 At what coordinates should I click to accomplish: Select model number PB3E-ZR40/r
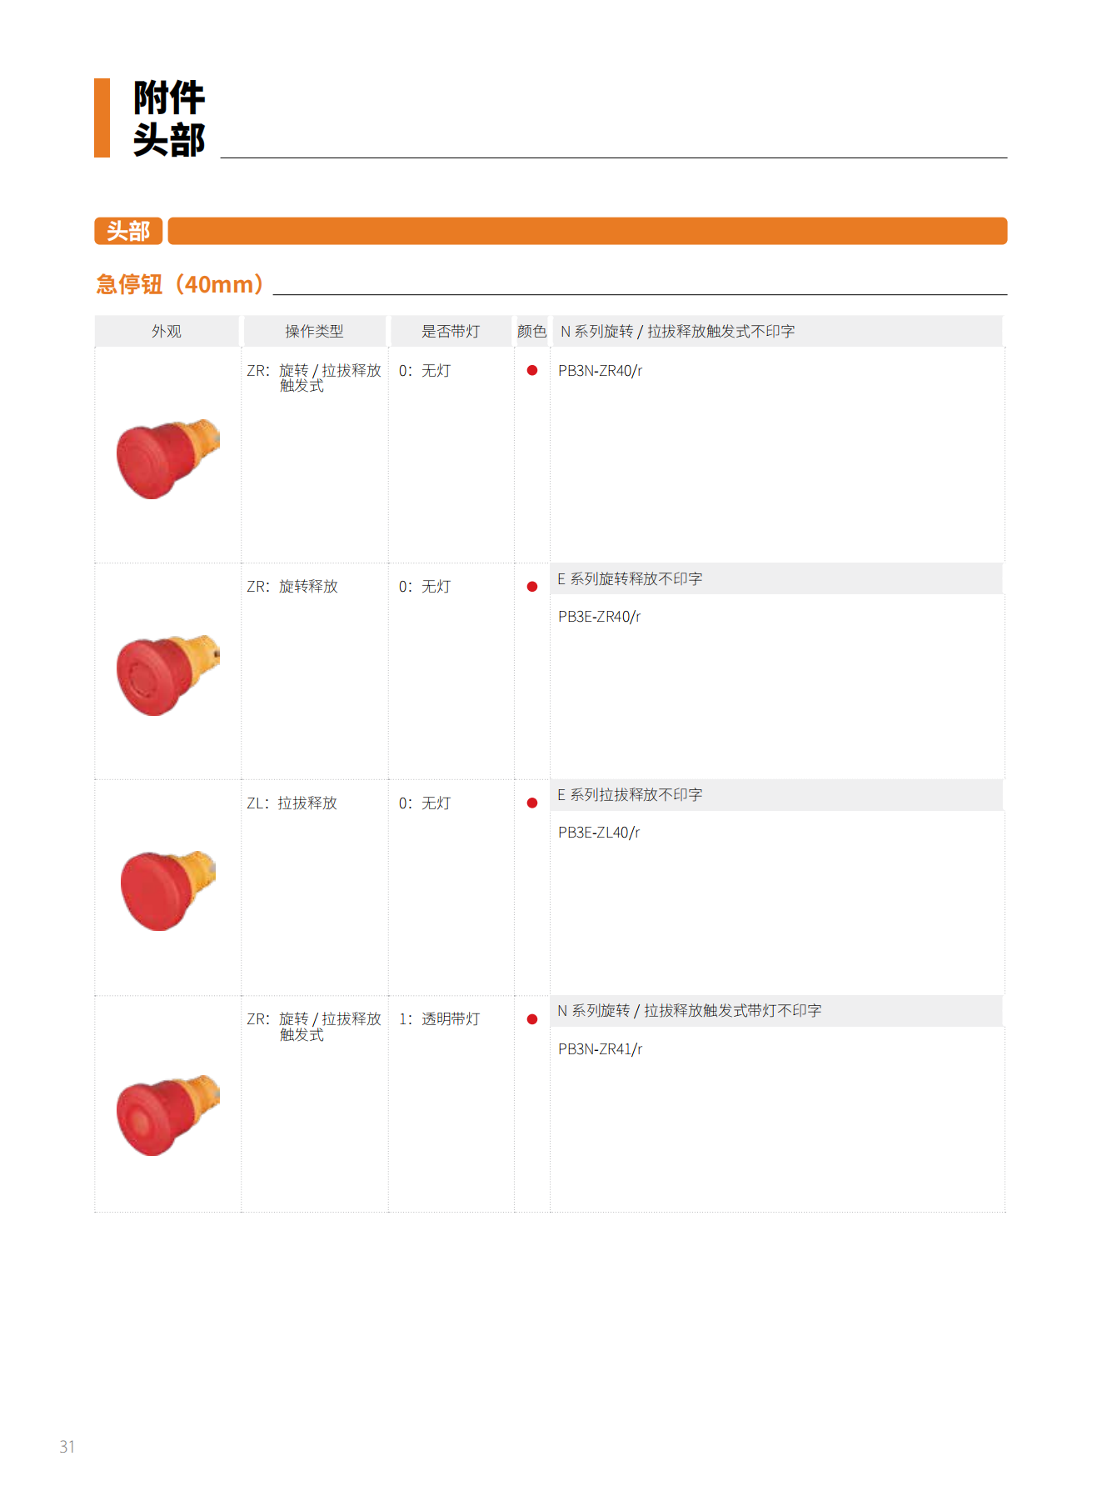599,617
